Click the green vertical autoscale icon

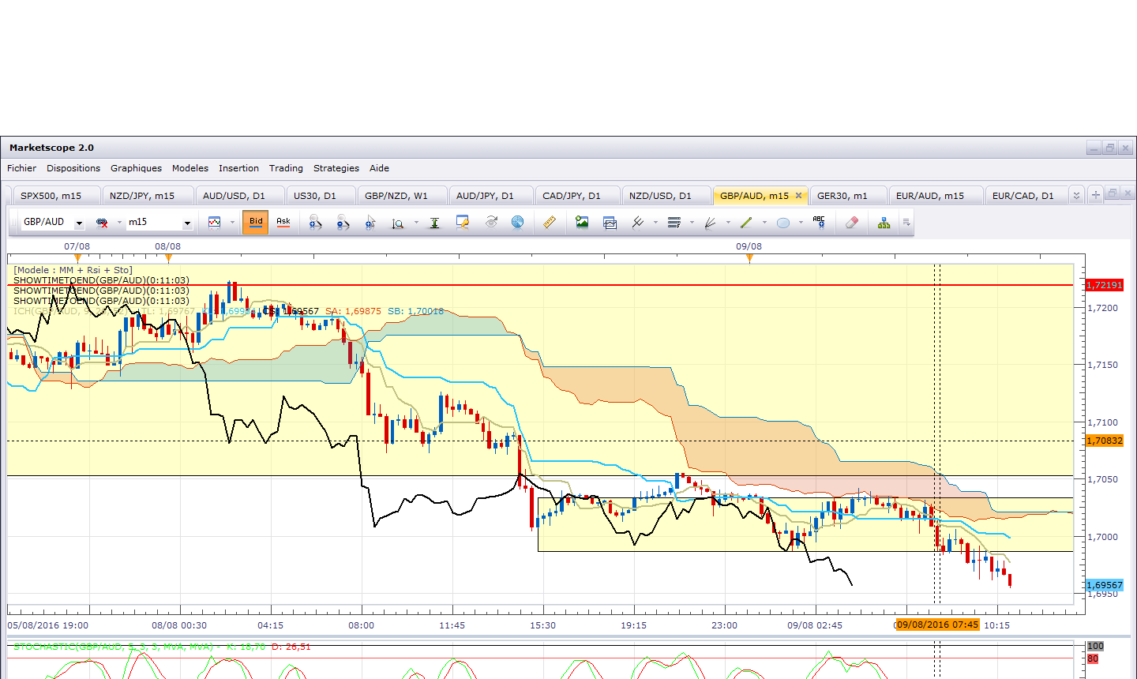pyautogui.click(x=434, y=223)
